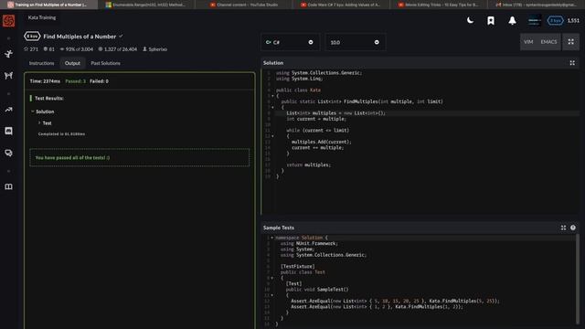Open the C# language dropdown
Viewport: 585px width, 329px height.
click(x=290, y=42)
